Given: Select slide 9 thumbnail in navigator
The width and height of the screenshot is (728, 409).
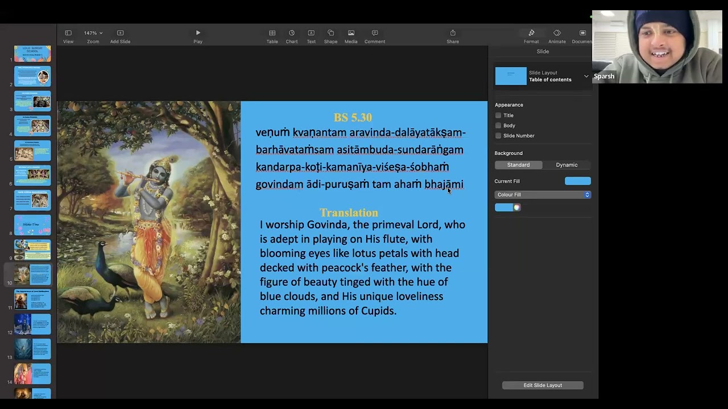Looking at the screenshot, I should pyautogui.click(x=32, y=250).
